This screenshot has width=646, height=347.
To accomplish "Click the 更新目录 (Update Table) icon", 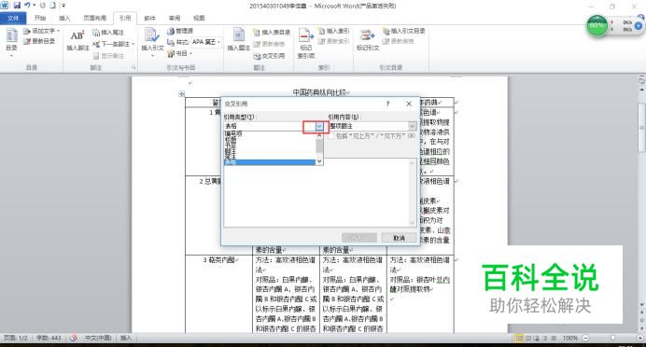I will (27, 41).
